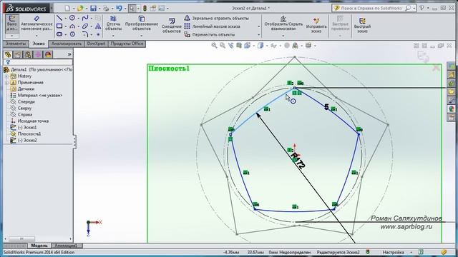Image resolution: width=458 pixels, height=257 pixels.
Task: Click the Автоматическое нанесение размеров smart dimension tool
Action: [36, 24]
